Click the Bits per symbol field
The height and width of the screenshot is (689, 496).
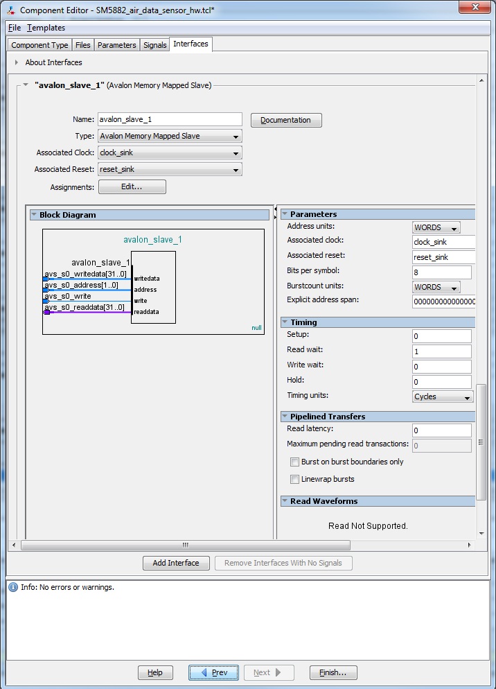click(441, 272)
